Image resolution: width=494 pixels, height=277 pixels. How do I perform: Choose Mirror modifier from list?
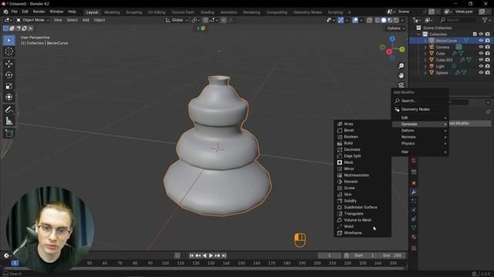tap(362, 169)
